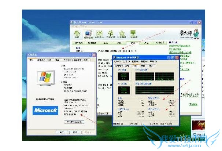Switch to the sixth Lu Dashi sub-tab (other)
Screen dimensions: 222x151
tap(146, 43)
